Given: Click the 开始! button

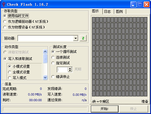Looking at the screenshot, I should coord(105,109).
